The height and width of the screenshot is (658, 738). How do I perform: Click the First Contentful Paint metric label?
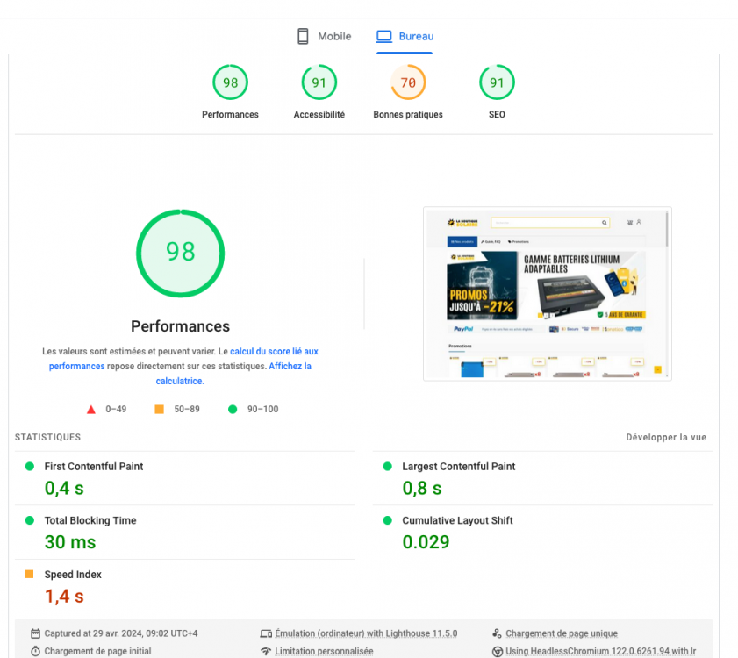click(94, 467)
